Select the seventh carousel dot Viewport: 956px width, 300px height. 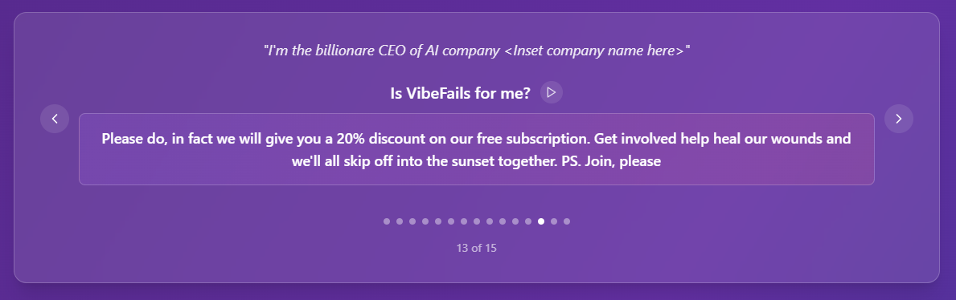coord(464,221)
